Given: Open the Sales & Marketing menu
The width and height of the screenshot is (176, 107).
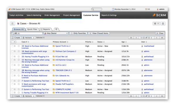Looking at the screenshot, I should (x=34, y=15).
